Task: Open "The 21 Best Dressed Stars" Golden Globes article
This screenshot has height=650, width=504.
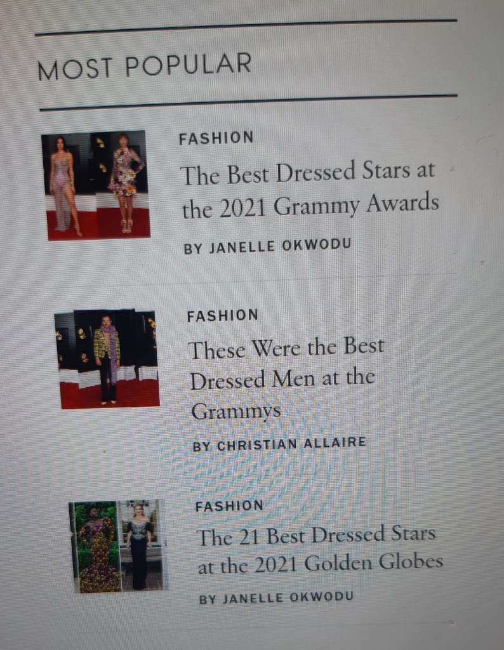Action: click(x=319, y=550)
